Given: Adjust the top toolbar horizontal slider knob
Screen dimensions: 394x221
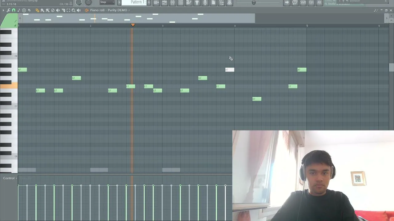Looking at the screenshot, I should (x=254, y=2).
